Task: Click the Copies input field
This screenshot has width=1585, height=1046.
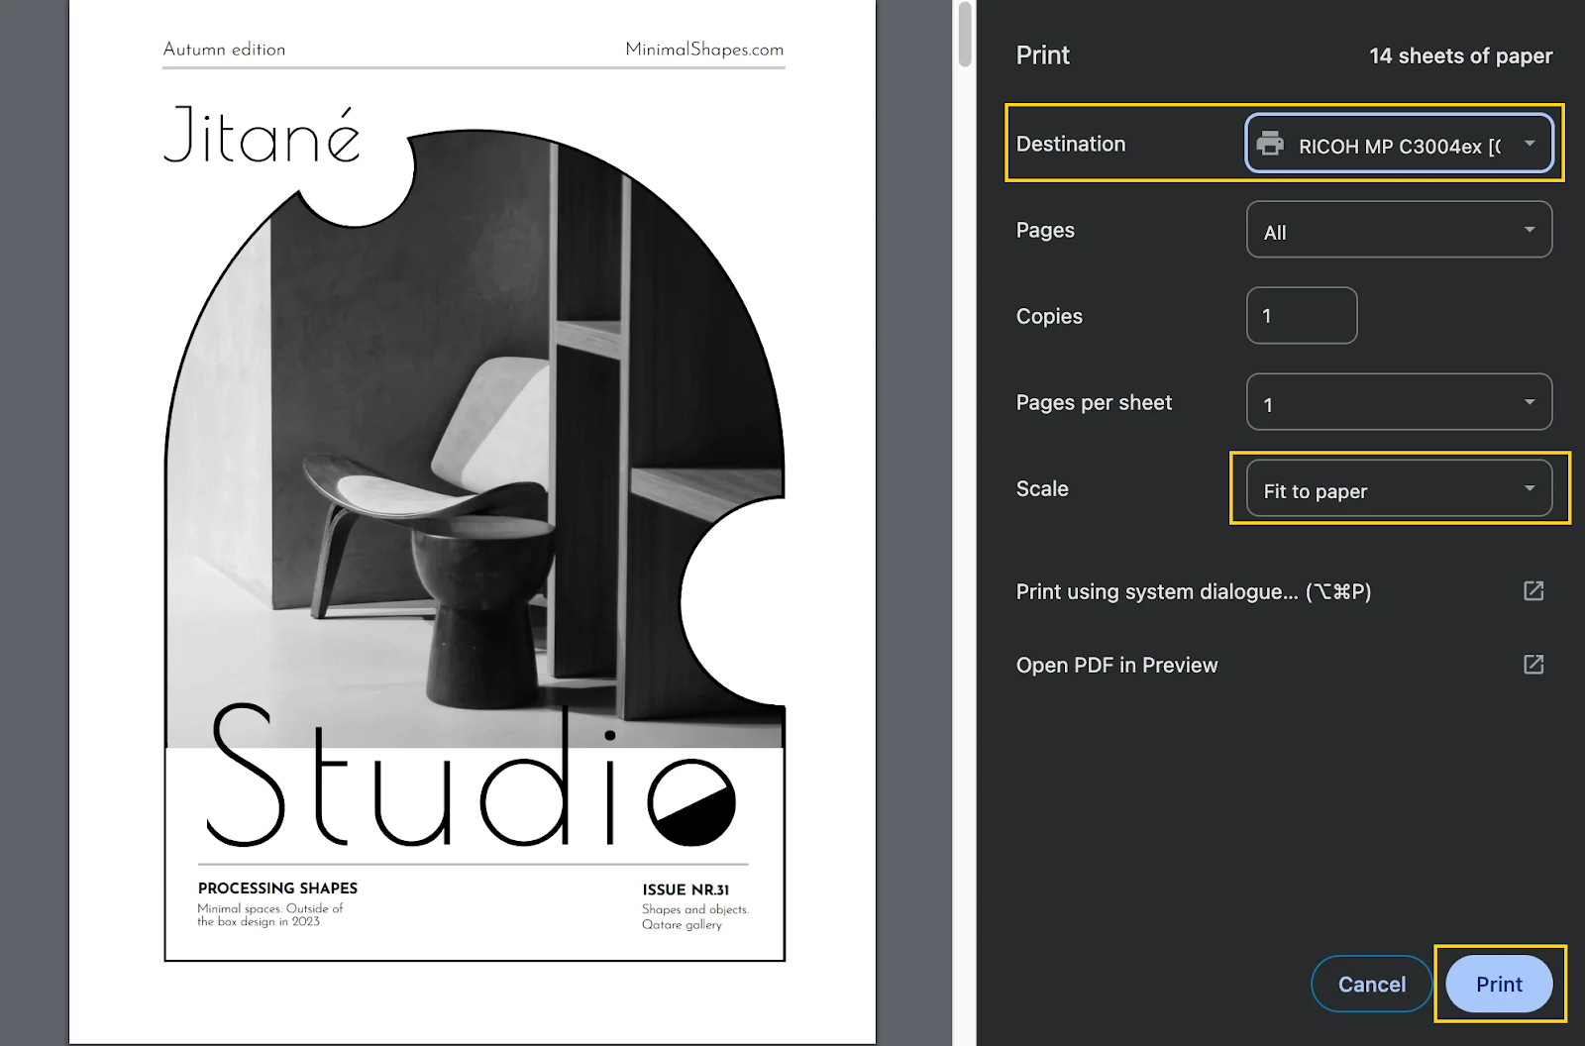Action: point(1301,315)
